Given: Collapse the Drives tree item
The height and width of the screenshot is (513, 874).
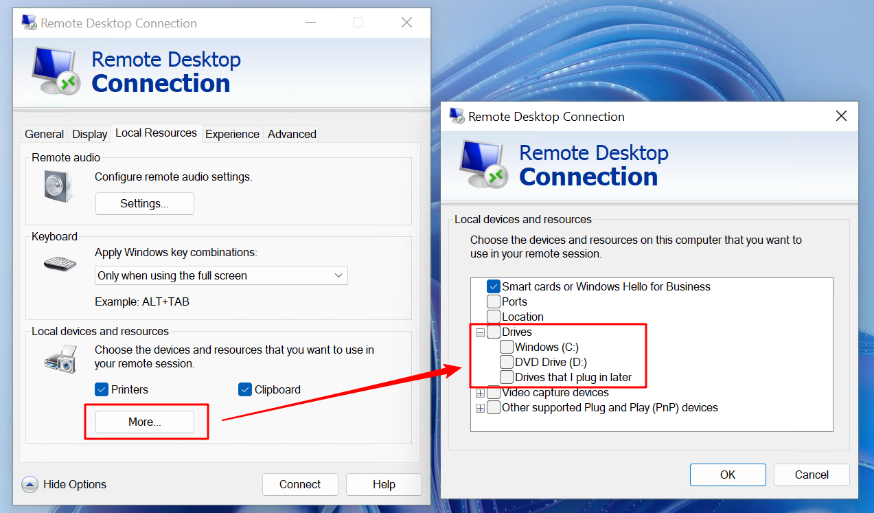Looking at the screenshot, I should pos(479,332).
